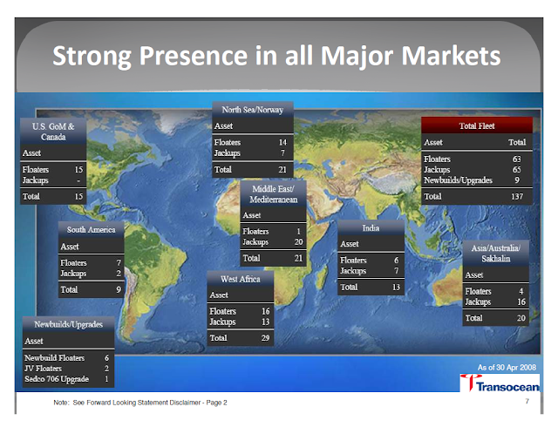Click the 'Asset' label in India table

(350, 244)
